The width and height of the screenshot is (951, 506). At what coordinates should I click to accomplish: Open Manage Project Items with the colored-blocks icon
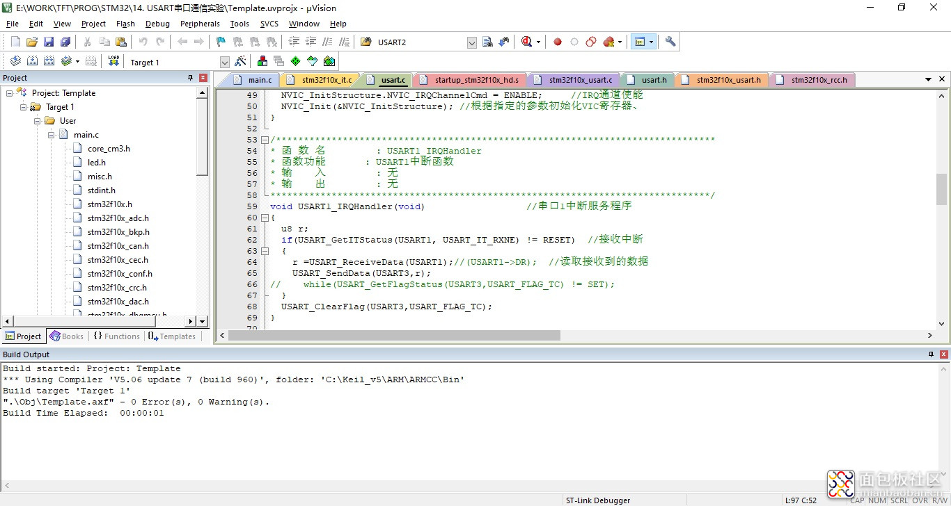coord(262,61)
